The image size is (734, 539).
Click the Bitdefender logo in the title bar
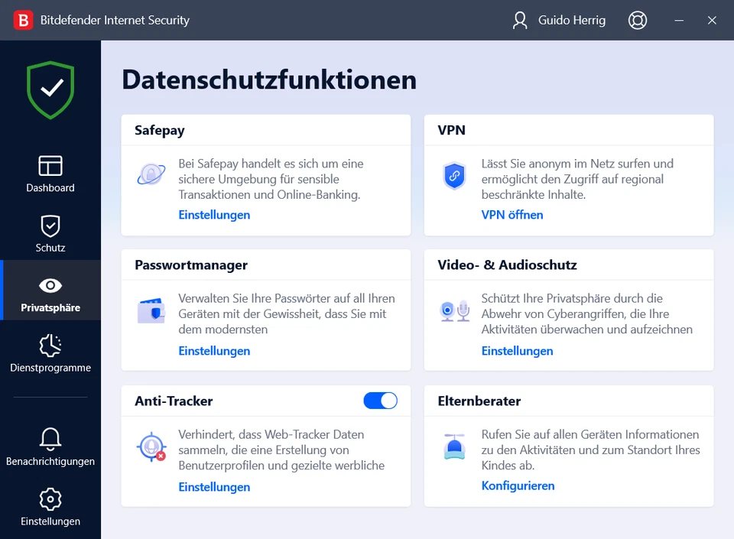[x=23, y=20]
